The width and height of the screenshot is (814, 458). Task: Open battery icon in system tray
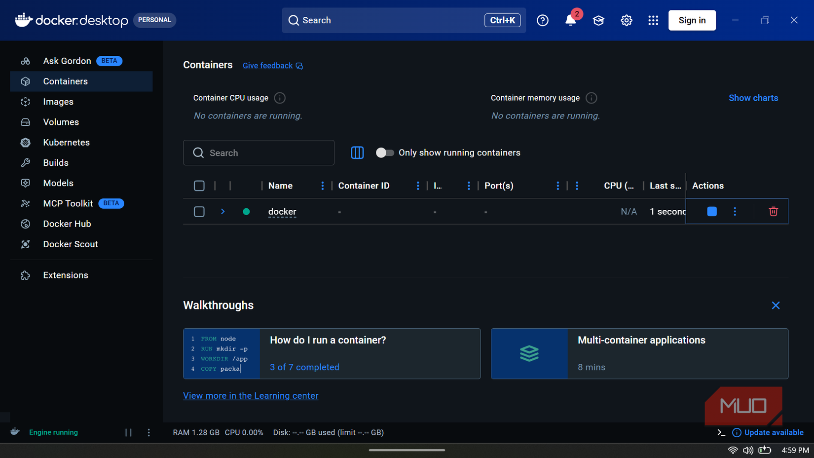[x=765, y=450]
